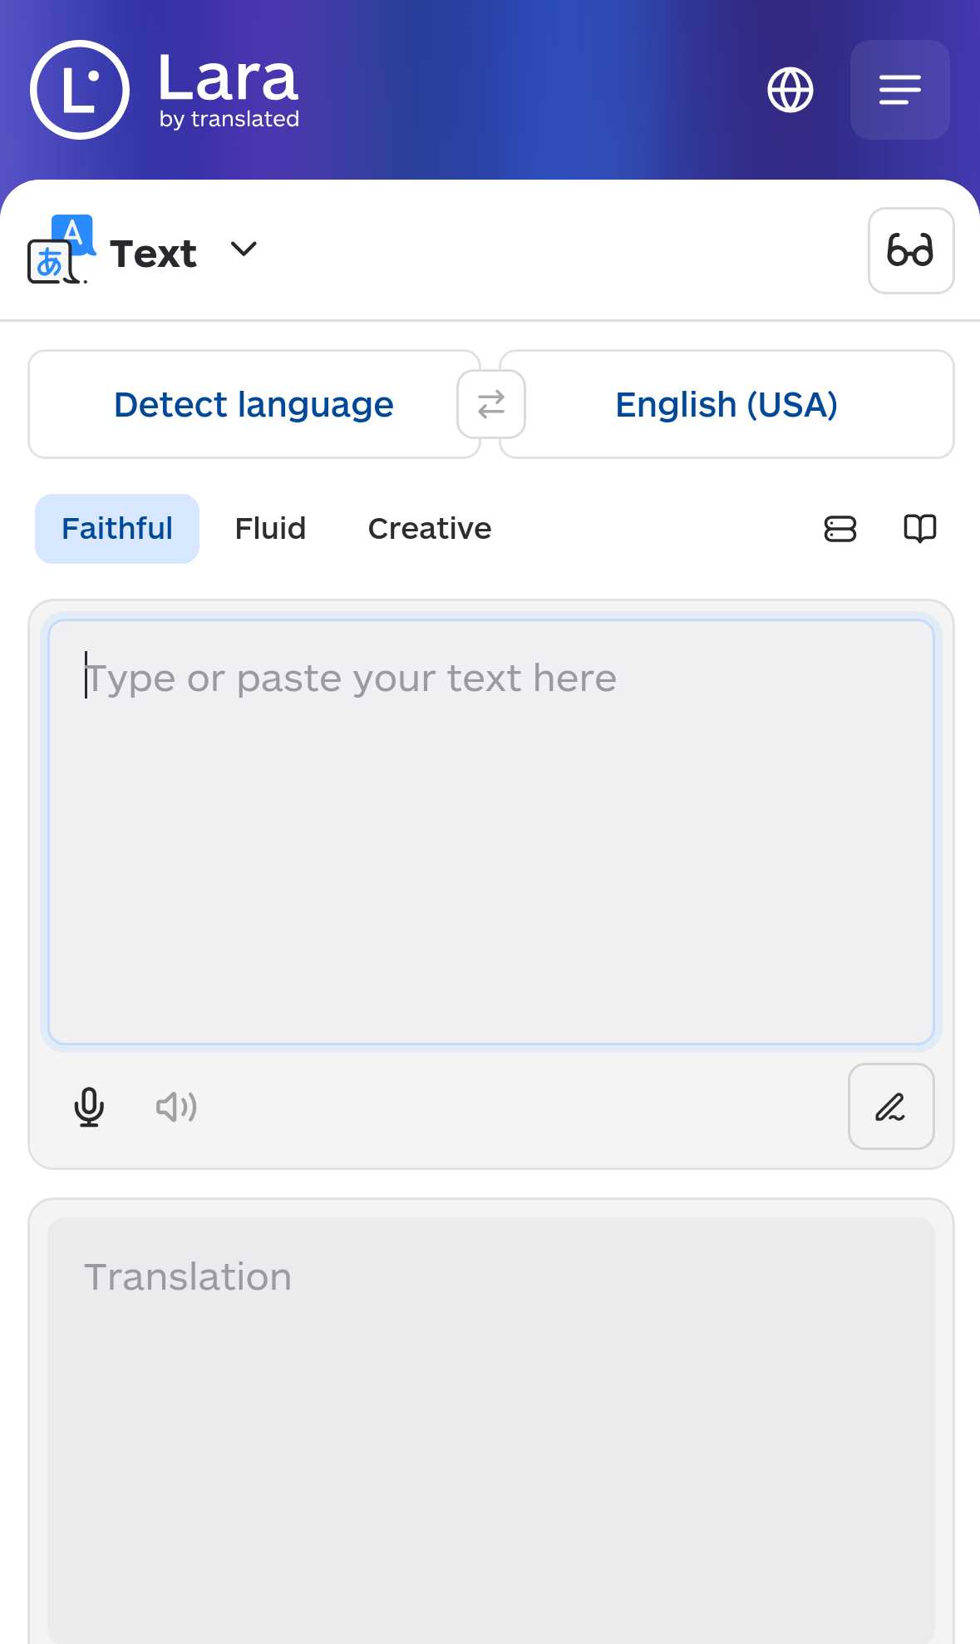
Task: Click the 'by translated' brand text
Action: [x=229, y=119]
